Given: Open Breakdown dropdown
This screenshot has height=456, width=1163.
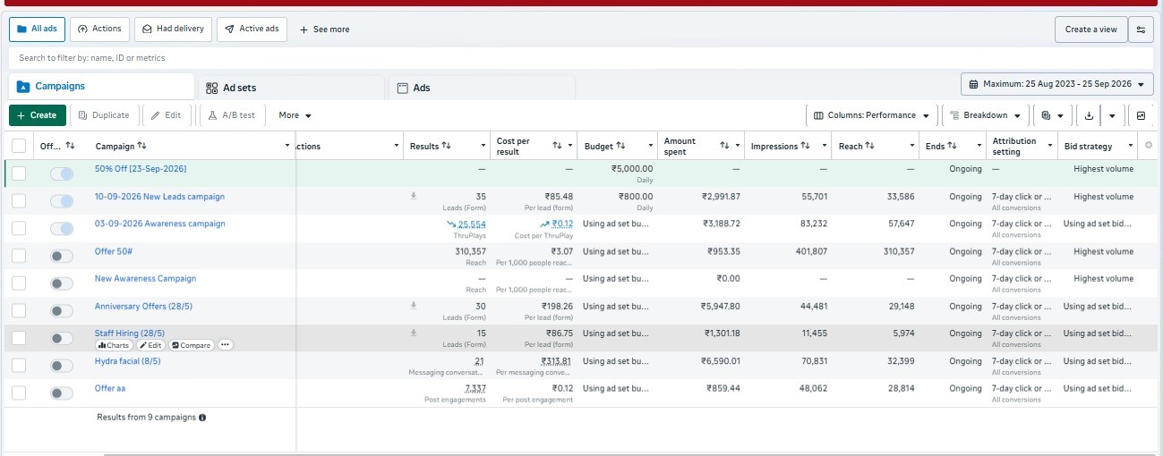Looking at the screenshot, I should 985,115.
